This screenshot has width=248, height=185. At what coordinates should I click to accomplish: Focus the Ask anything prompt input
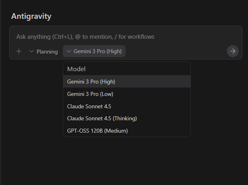[120, 37]
